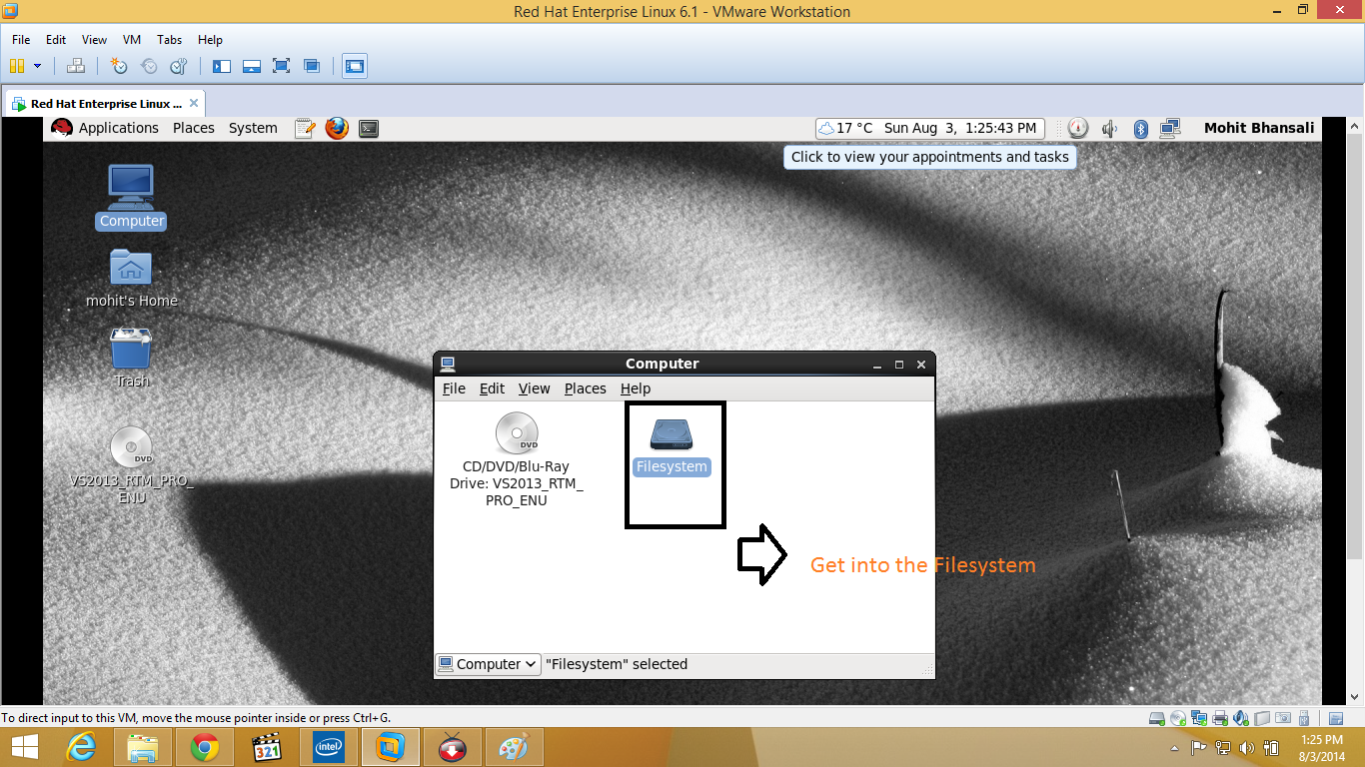This screenshot has width=1365, height=767.
Task: Open the VMware Edit menu
Action: pyautogui.click(x=56, y=40)
